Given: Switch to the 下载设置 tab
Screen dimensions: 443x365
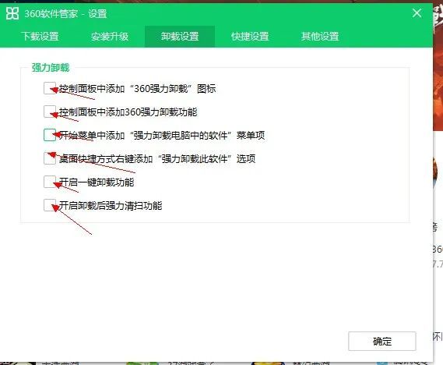Looking at the screenshot, I should point(40,37).
